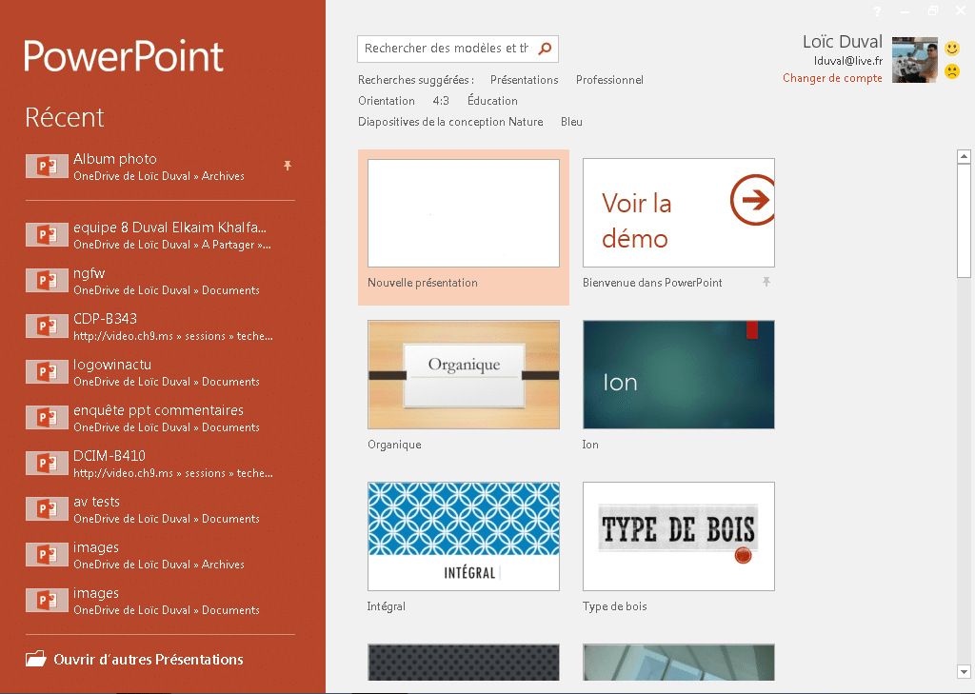The width and height of the screenshot is (975, 694).
Task: Click file icon for images in Archives
Action: pyautogui.click(x=47, y=555)
